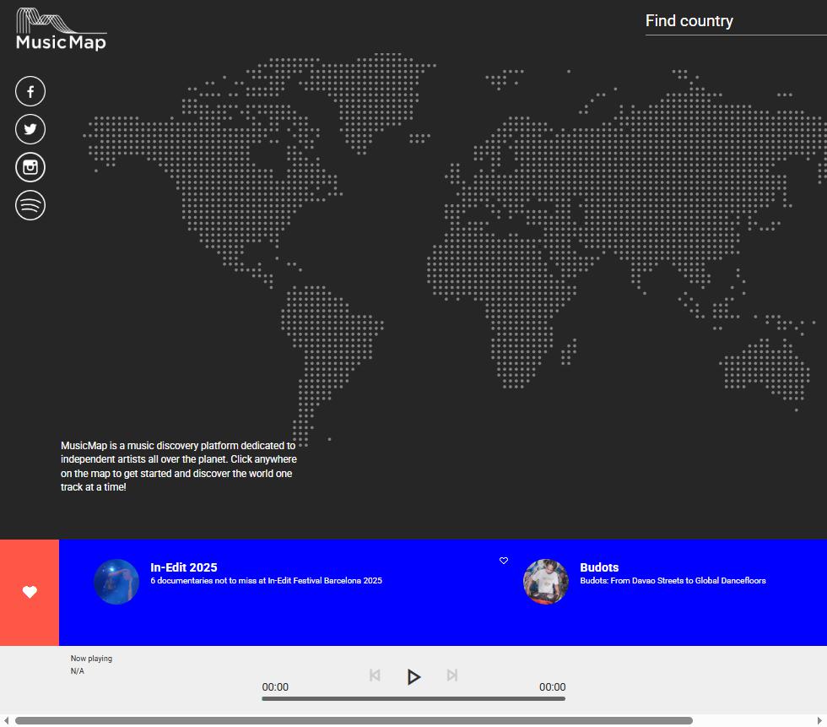The height and width of the screenshot is (727, 827).
Task: Open the MusicMap Twitter icon
Action: (30, 129)
